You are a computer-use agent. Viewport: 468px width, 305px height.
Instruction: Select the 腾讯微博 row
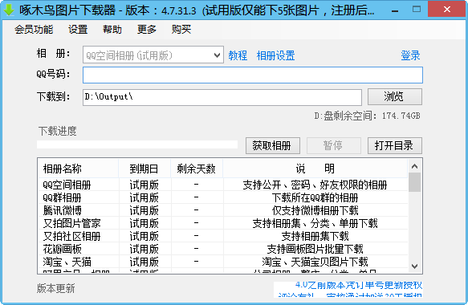[x=222, y=210]
